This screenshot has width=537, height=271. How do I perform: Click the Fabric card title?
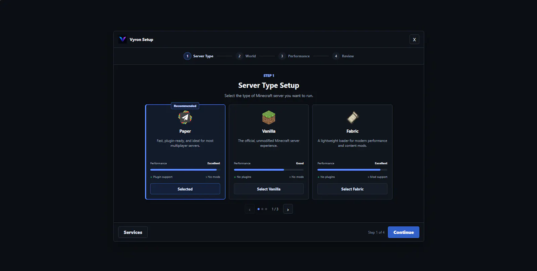tap(352, 131)
